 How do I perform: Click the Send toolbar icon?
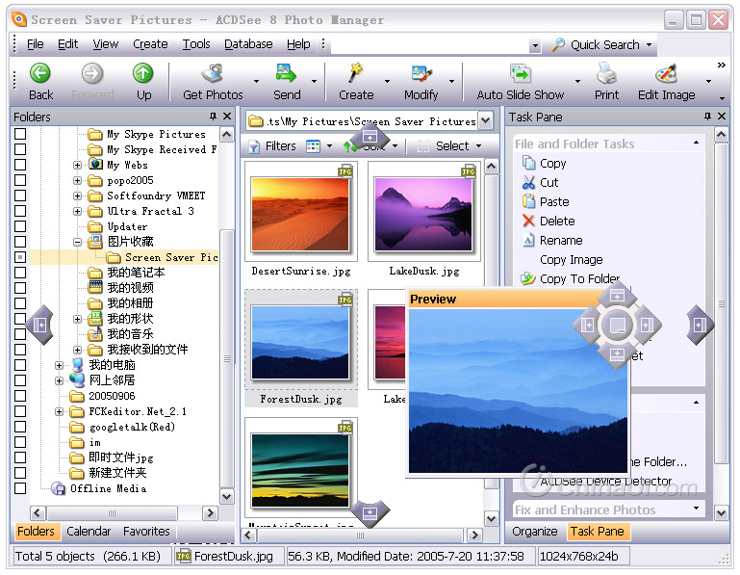286,73
